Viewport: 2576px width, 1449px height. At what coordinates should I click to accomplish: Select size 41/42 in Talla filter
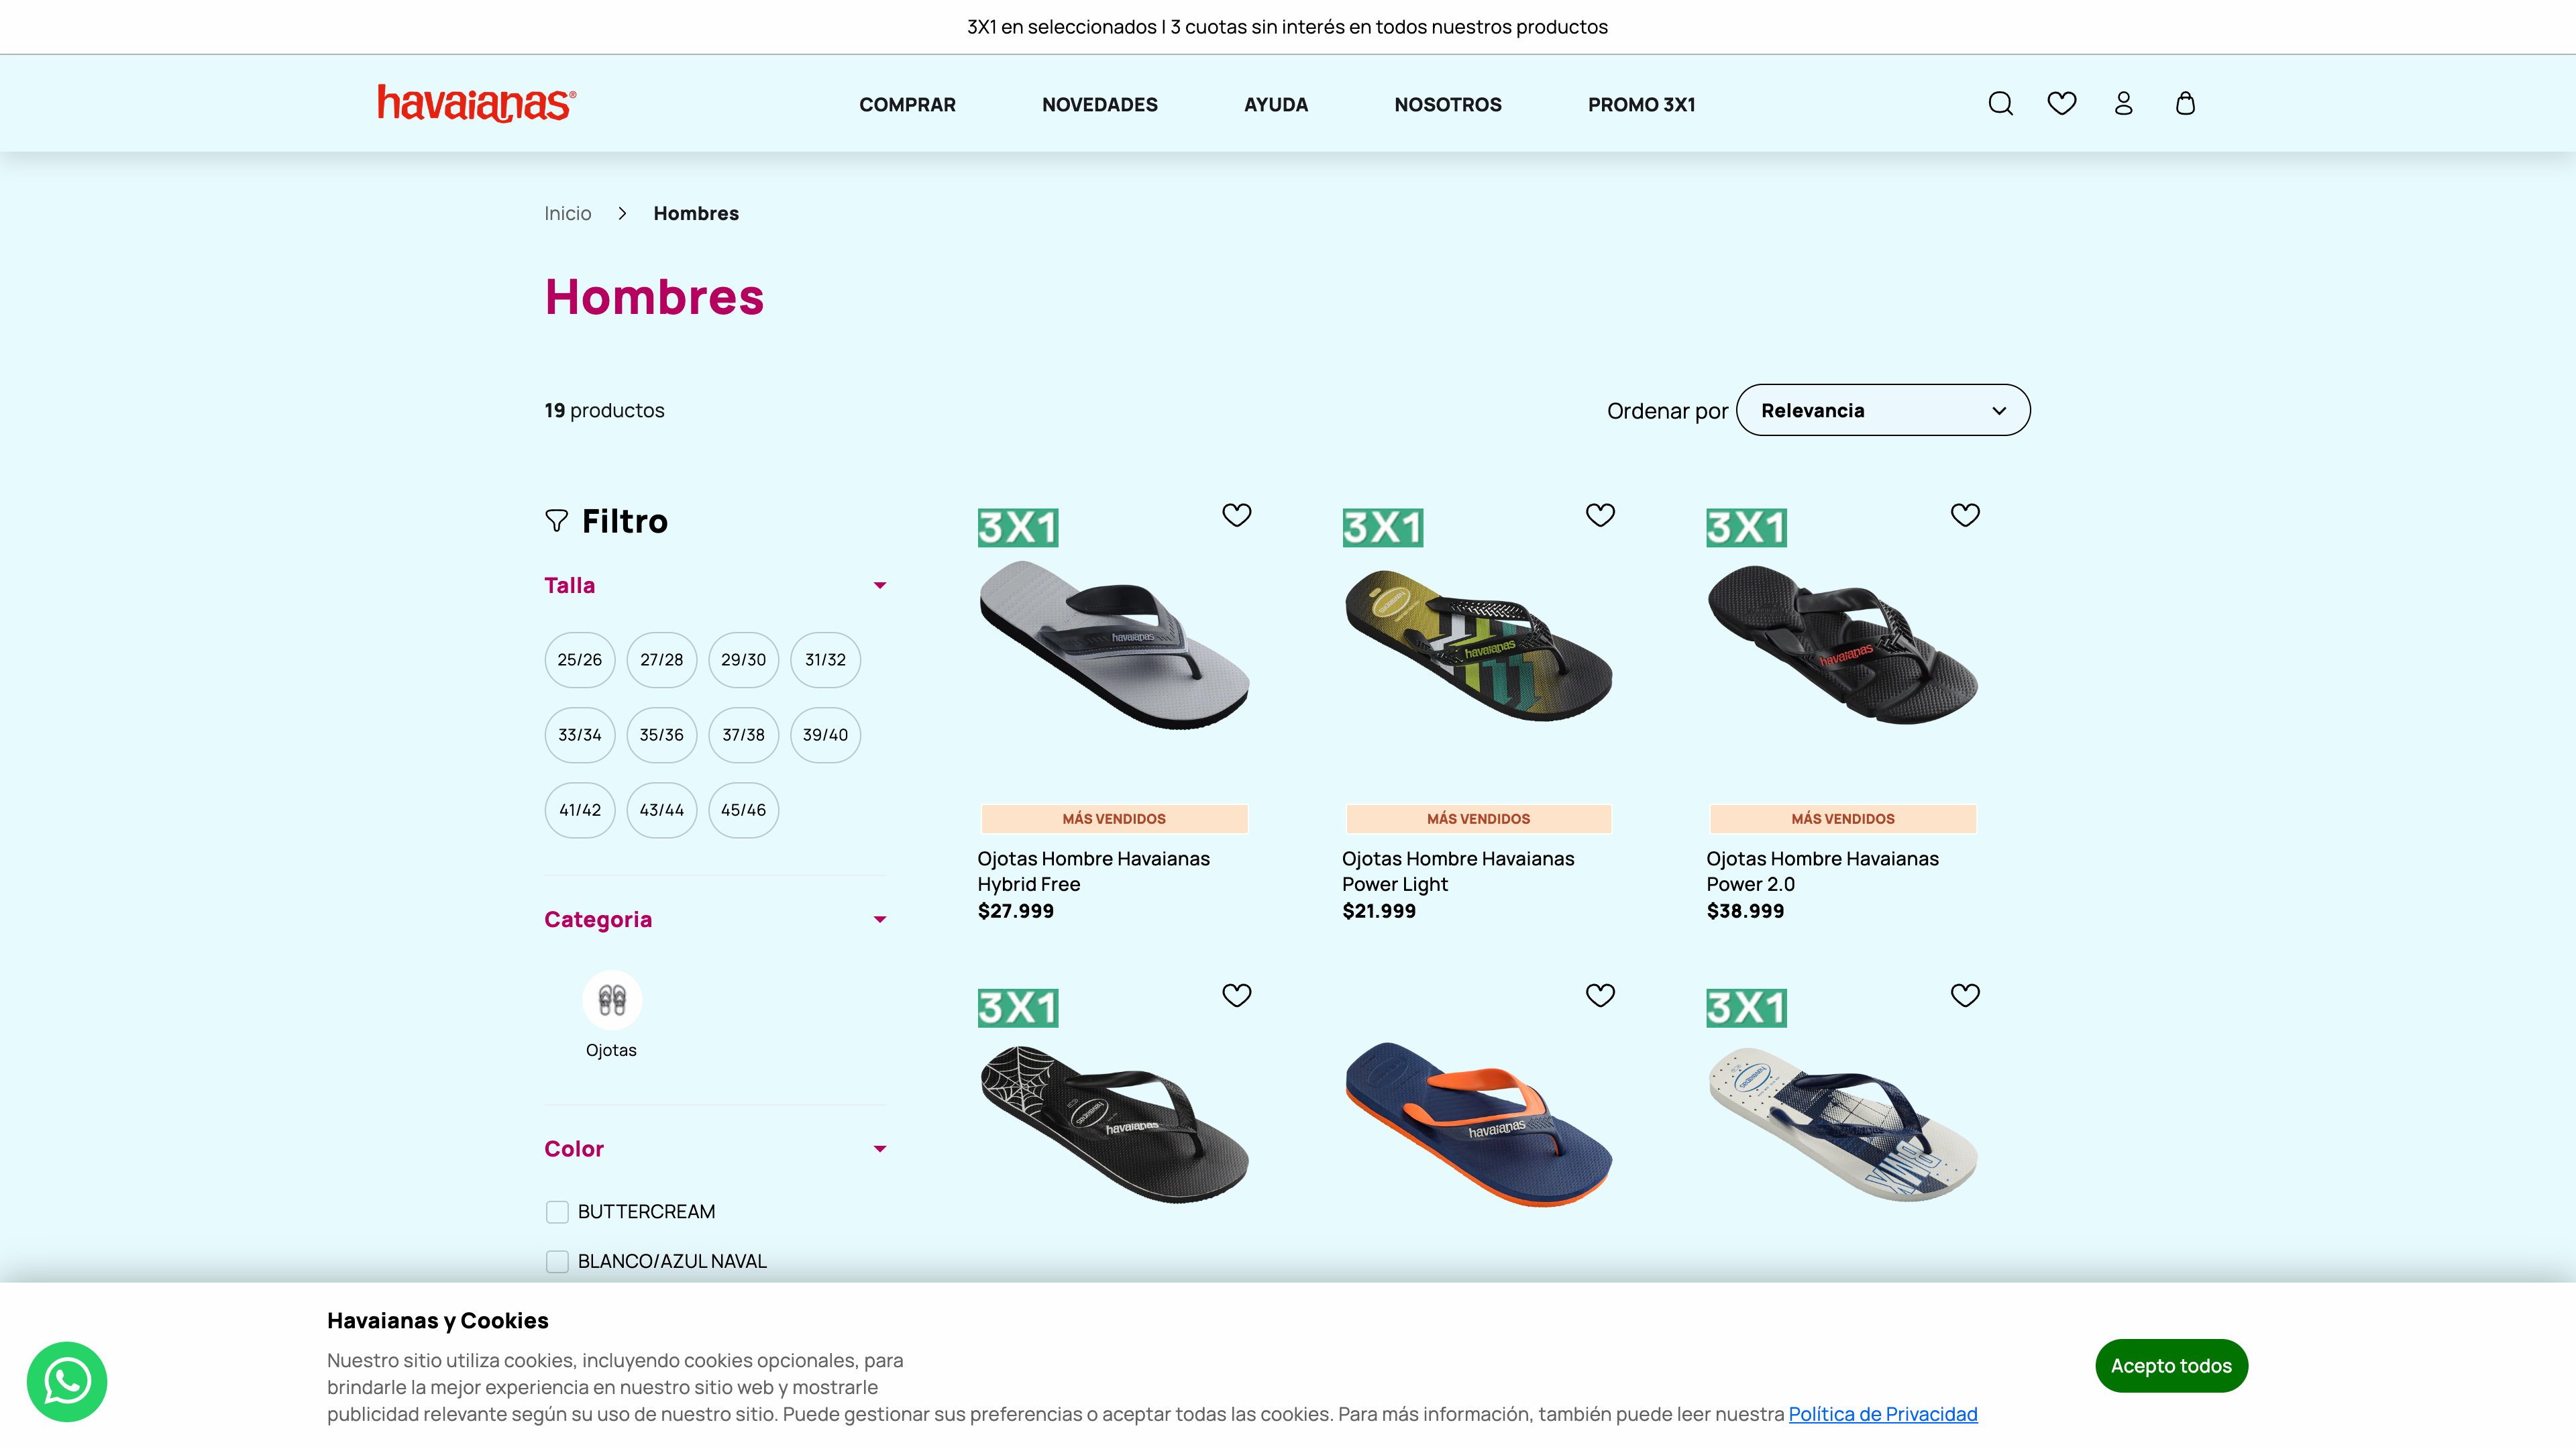pos(580,810)
